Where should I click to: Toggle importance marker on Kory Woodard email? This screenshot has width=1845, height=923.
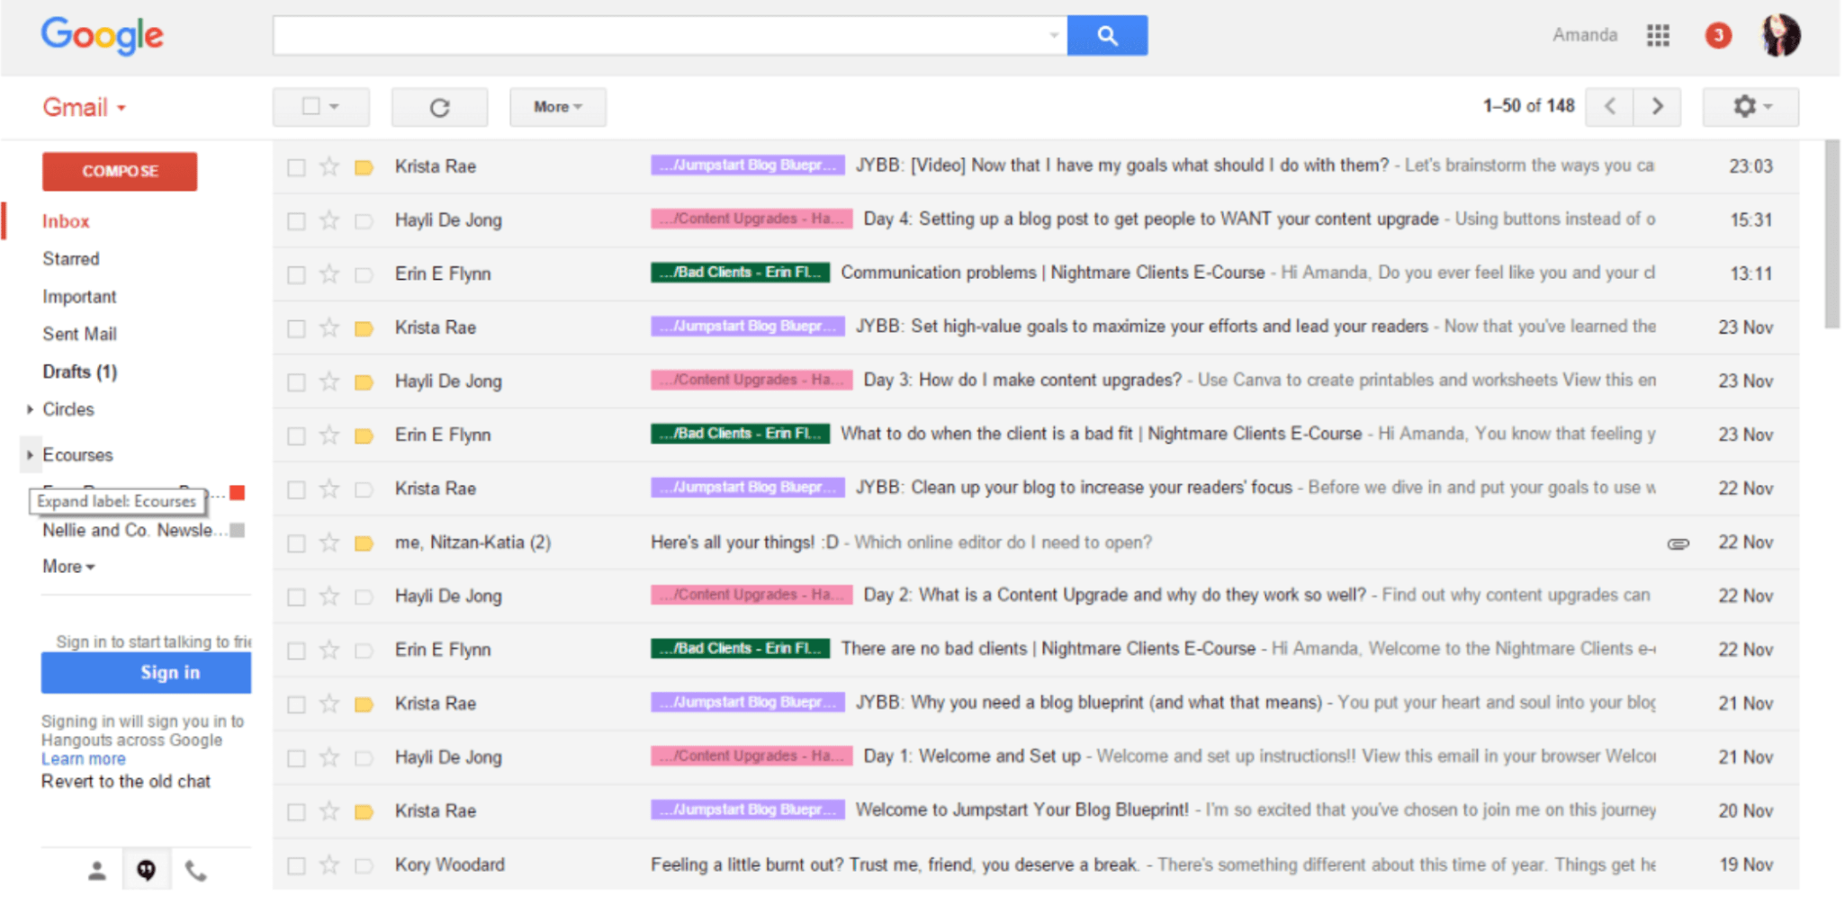[364, 865]
